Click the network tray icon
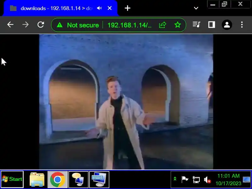The width and height of the screenshot is (252, 189). click(x=196, y=180)
